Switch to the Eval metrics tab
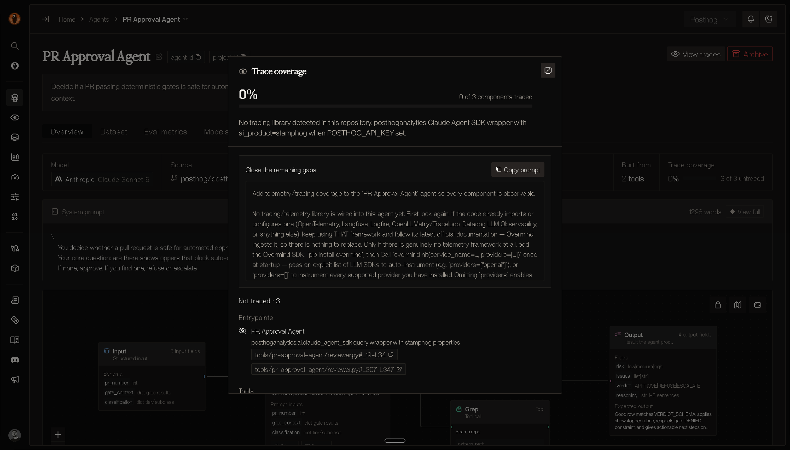 coord(165,132)
